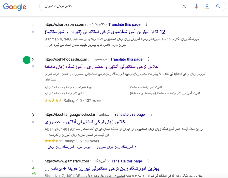The width and height of the screenshot is (228, 178).
Task: Click the text 'Rating: 3.6 · 12 votes'
Action: tap(81, 141)
